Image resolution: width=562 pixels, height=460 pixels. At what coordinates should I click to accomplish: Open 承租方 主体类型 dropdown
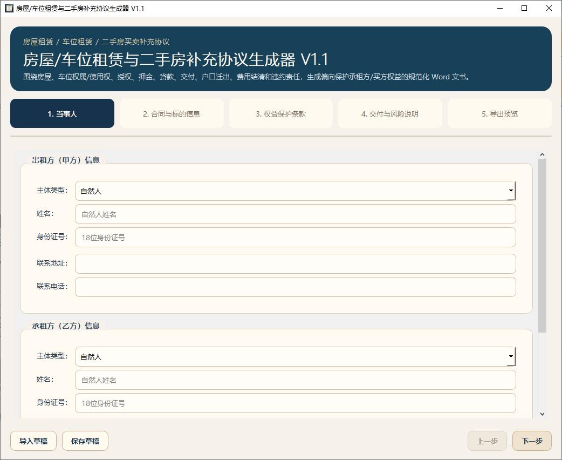click(296, 357)
